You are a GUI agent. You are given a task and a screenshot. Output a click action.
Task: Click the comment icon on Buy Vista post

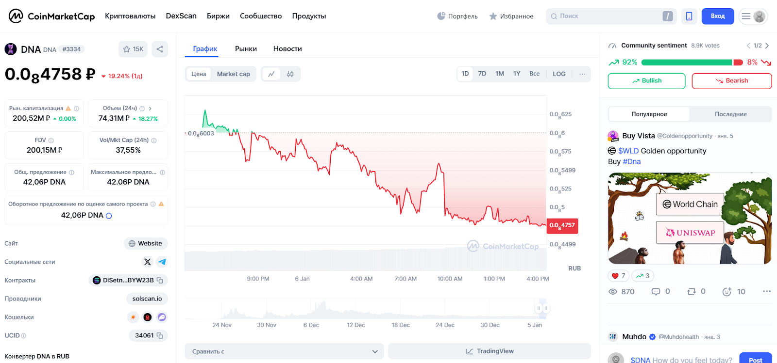click(x=656, y=291)
